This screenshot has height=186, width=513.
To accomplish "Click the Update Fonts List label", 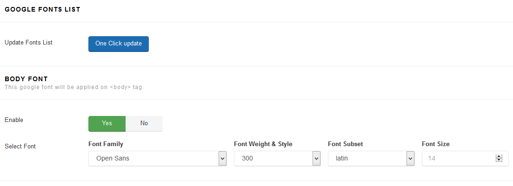I will (x=28, y=42).
